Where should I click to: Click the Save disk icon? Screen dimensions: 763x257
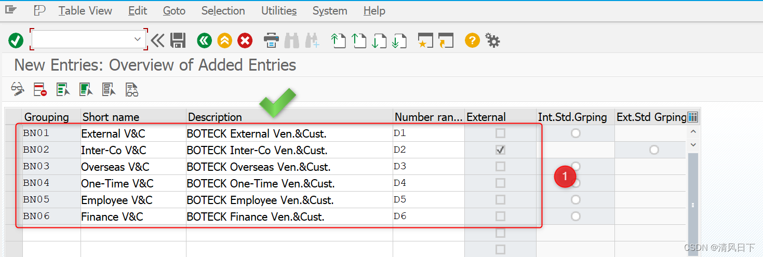point(178,40)
